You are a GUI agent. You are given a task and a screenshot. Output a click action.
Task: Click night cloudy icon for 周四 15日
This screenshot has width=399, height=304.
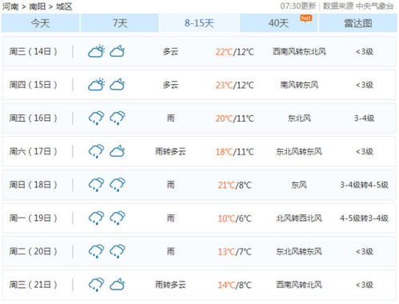coord(118,85)
